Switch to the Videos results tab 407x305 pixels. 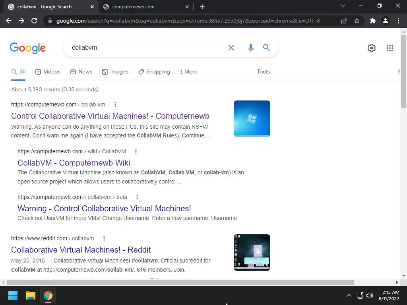pos(48,72)
